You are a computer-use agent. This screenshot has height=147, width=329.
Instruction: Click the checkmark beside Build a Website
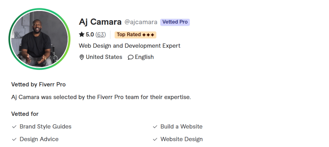click(155, 127)
